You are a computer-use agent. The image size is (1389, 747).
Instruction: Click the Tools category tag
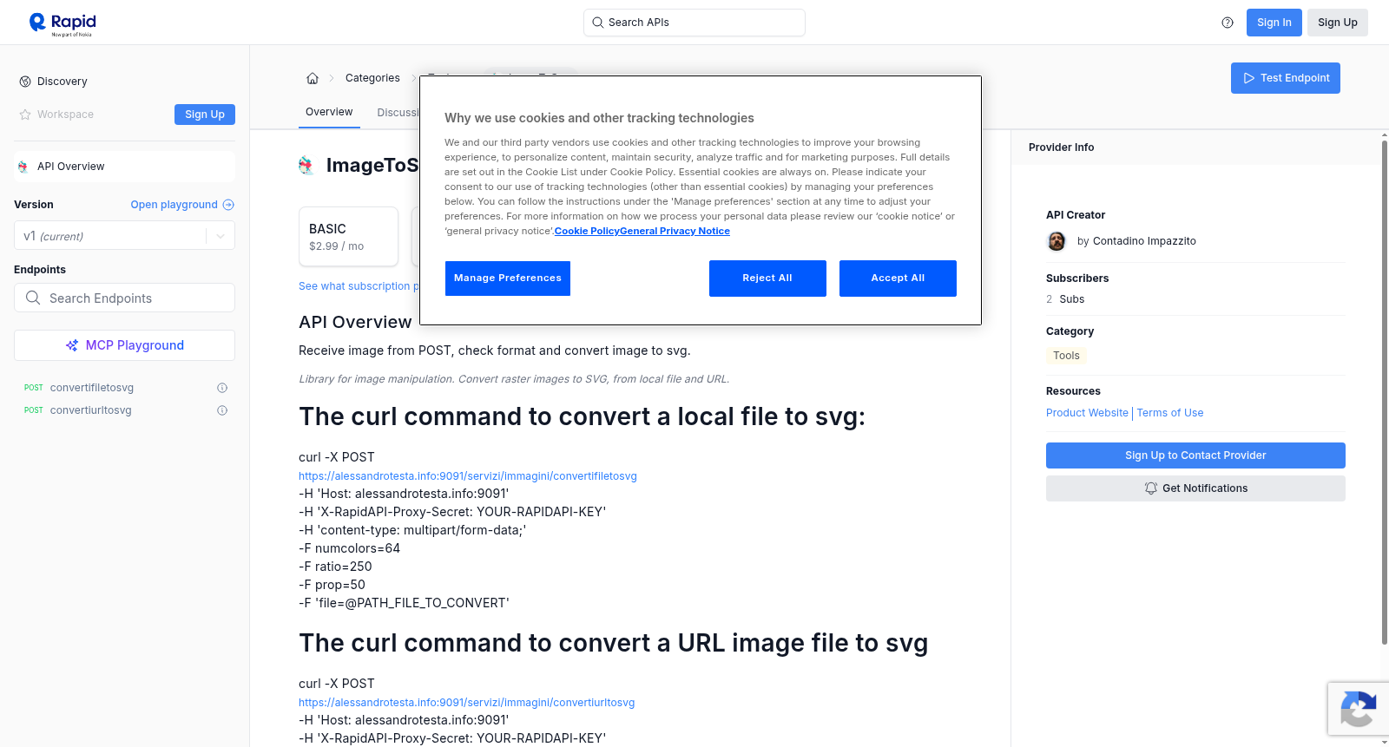(x=1066, y=356)
